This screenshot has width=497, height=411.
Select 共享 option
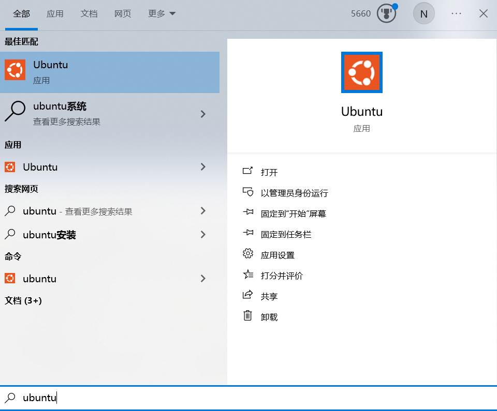coord(269,296)
